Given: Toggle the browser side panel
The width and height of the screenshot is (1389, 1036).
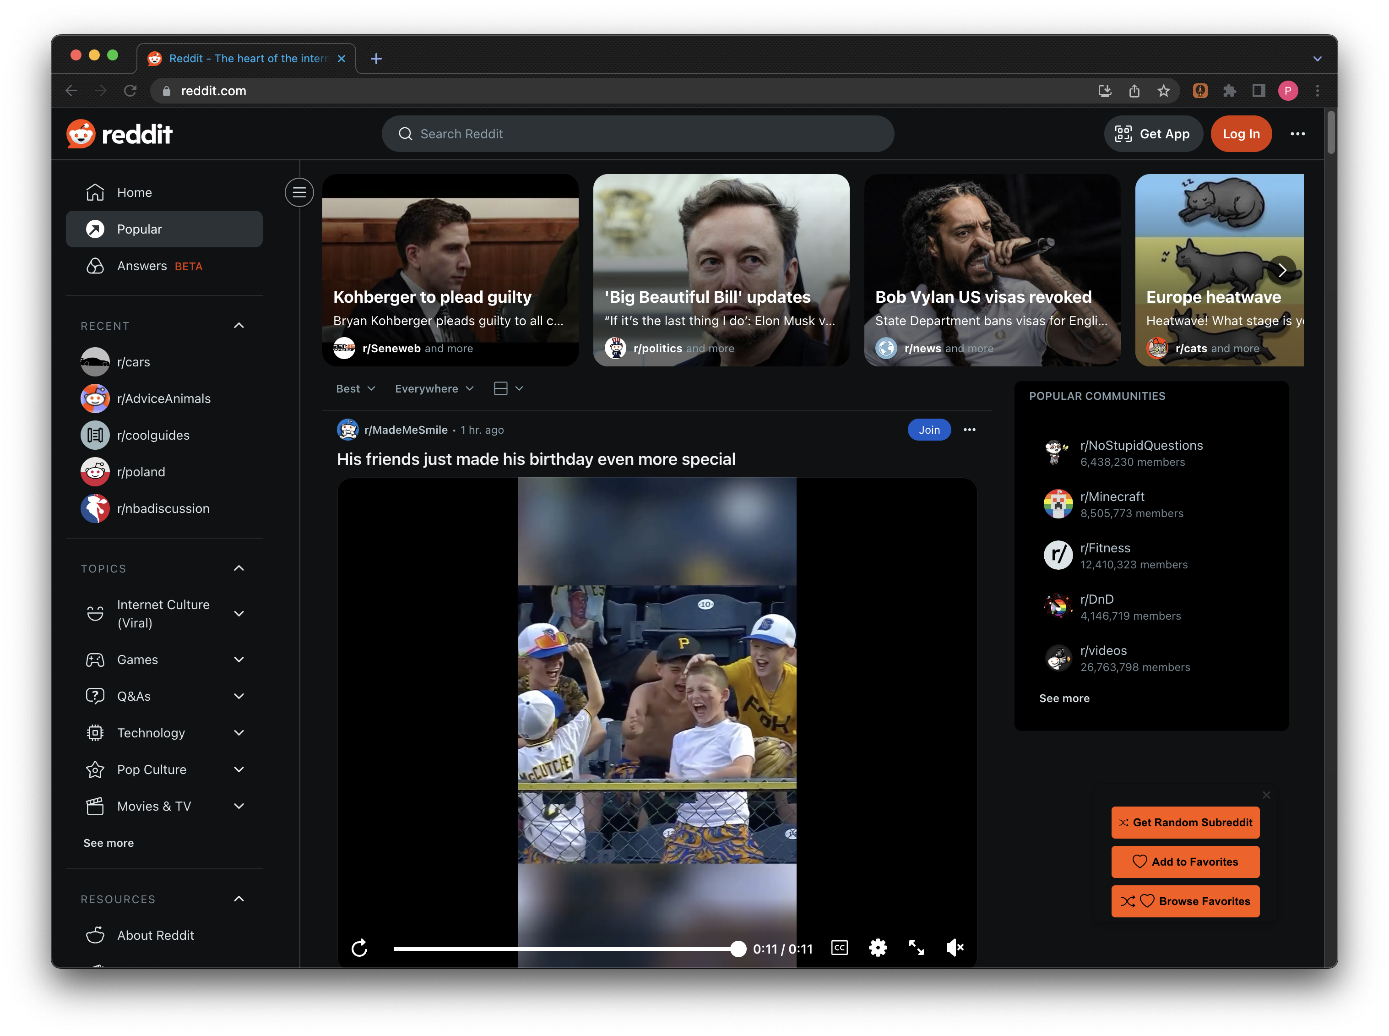Looking at the screenshot, I should (1258, 91).
